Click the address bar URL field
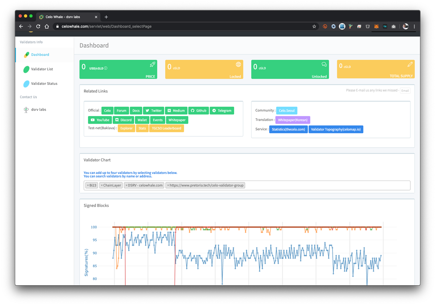435x305 pixels. click(x=183, y=26)
